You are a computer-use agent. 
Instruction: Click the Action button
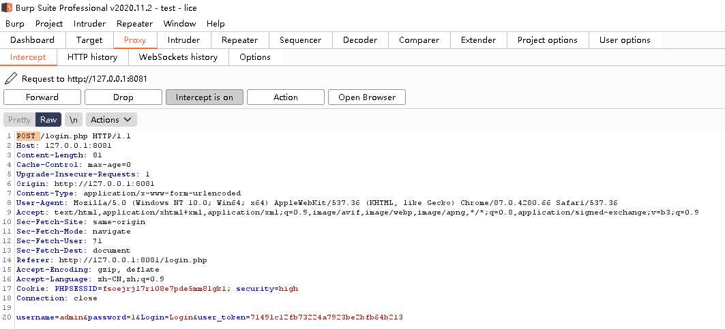click(x=286, y=97)
